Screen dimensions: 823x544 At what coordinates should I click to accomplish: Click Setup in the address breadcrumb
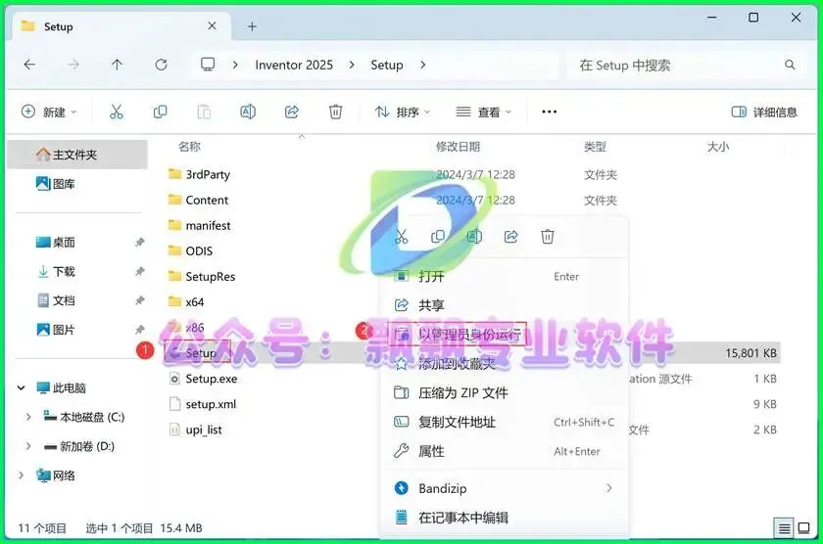tap(387, 65)
